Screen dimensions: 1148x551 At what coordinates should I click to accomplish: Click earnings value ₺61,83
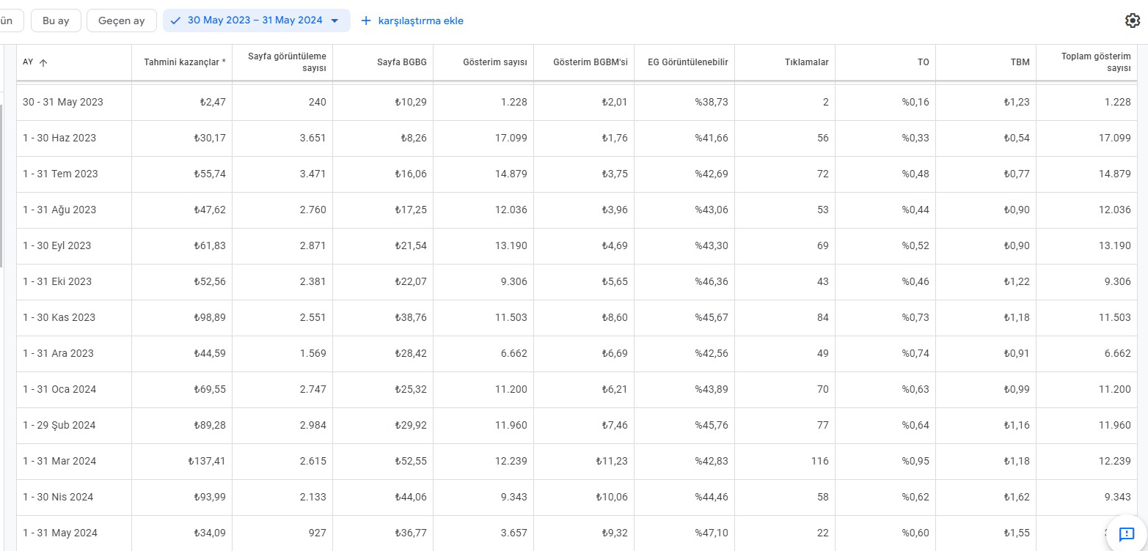tap(210, 246)
